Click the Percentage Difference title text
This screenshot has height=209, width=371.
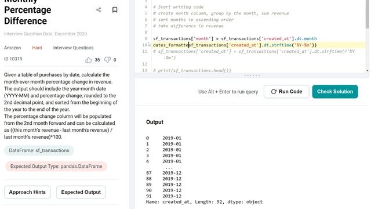tap(27, 16)
